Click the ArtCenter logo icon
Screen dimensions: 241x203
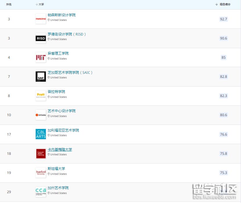click(41, 115)
